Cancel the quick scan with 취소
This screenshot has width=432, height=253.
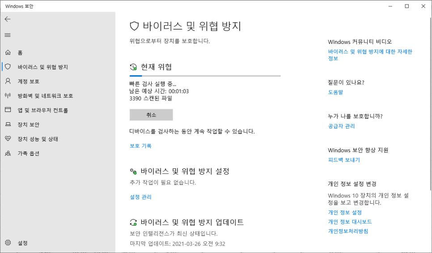(151, 115)
